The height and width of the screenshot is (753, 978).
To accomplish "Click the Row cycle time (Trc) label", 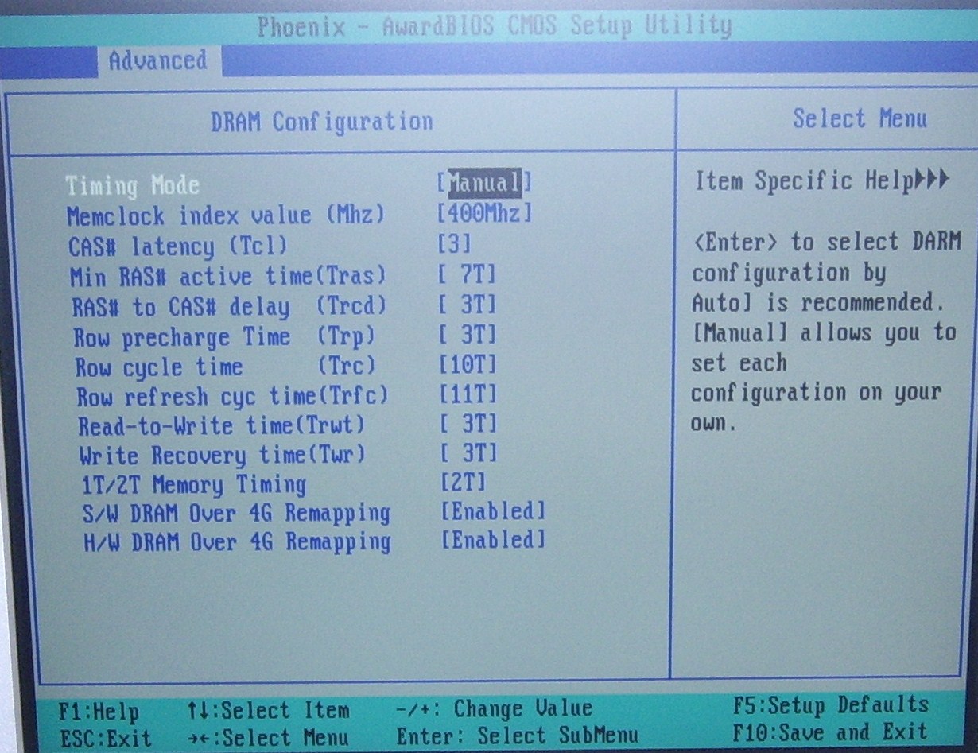I will 225,367.
